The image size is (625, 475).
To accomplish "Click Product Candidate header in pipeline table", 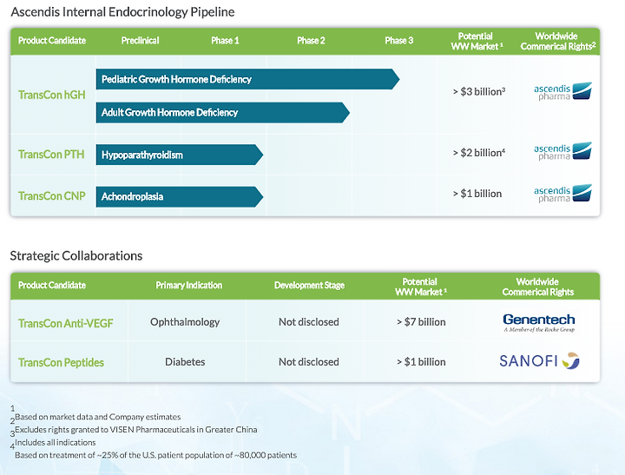I will (x=52, y=41).
